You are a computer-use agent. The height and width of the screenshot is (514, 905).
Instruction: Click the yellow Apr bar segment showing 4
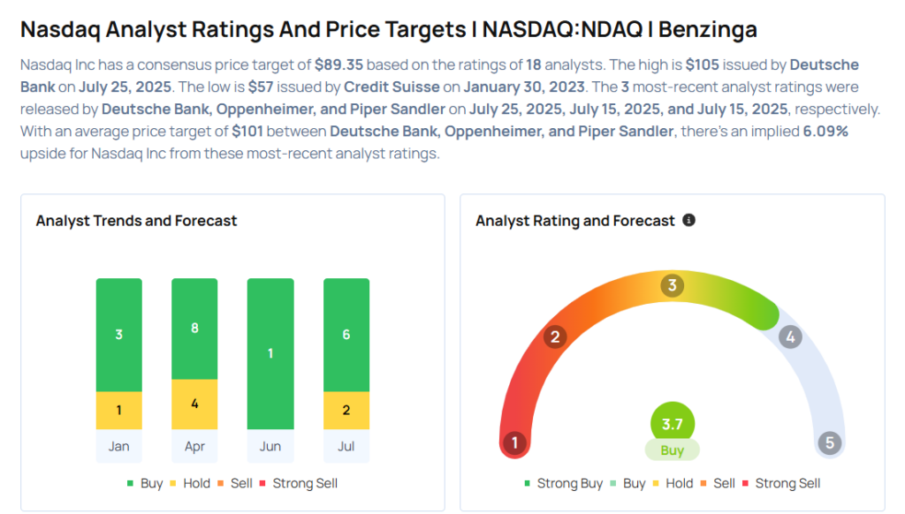tap(194, 404)
